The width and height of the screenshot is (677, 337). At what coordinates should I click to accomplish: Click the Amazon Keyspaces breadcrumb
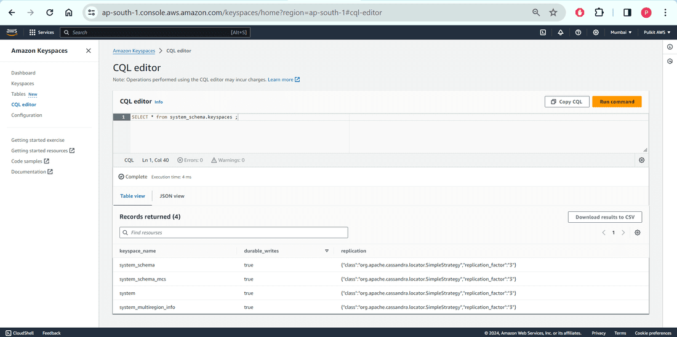click(x=134, y=51)
